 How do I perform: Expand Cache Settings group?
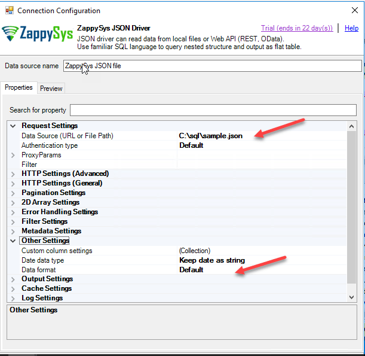[13, 289]
